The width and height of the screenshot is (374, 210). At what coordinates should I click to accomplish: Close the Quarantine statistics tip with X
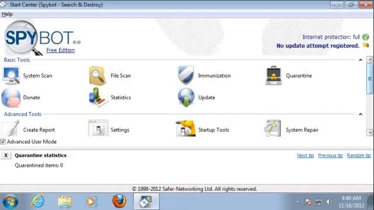(x=6, y=156)
